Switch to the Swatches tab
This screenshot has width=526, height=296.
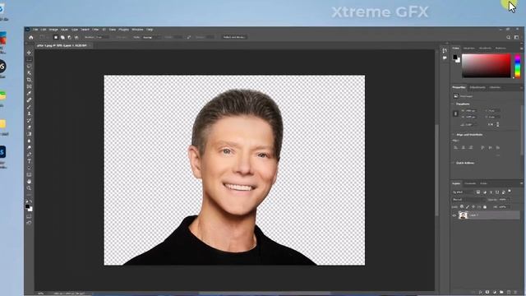coord(469,49)
